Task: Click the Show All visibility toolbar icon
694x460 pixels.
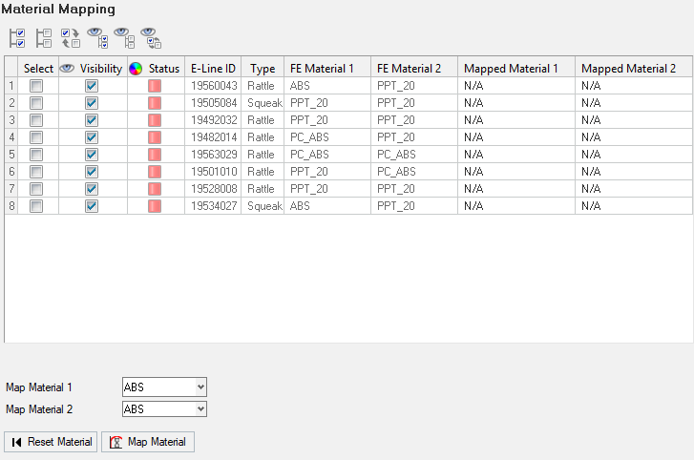Action: [x=96, y=38]
